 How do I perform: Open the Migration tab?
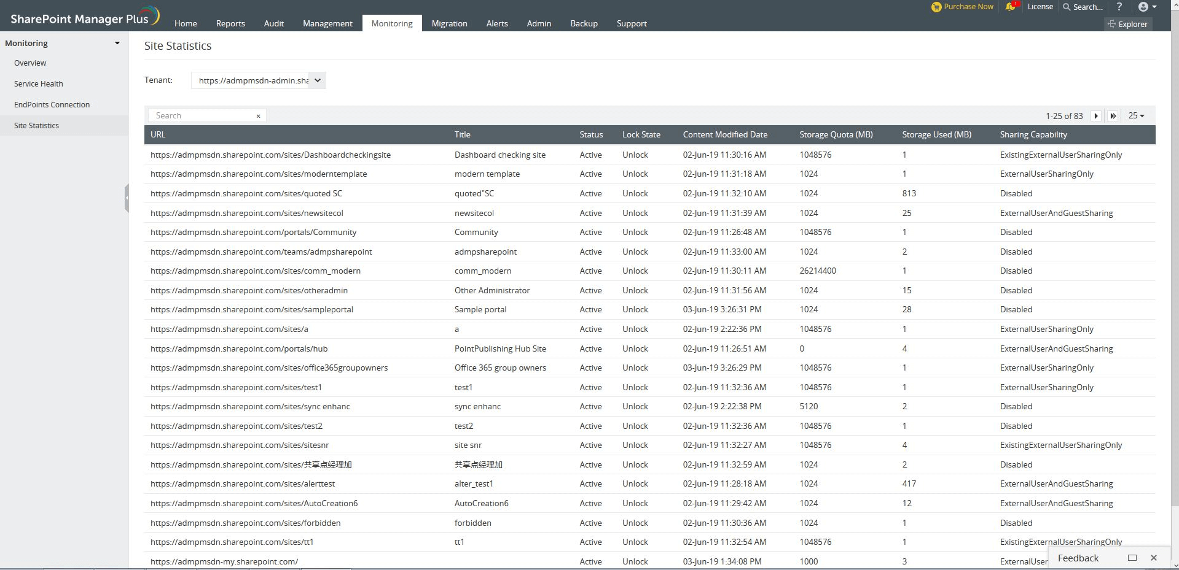pyautogui.click(x=449, y=23)
